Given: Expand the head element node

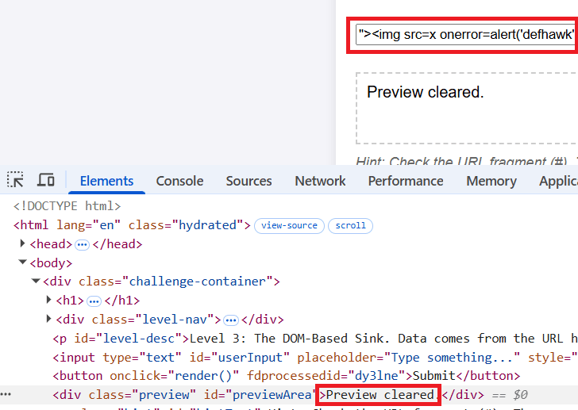Looking at the screenshot, I should 23,244.
